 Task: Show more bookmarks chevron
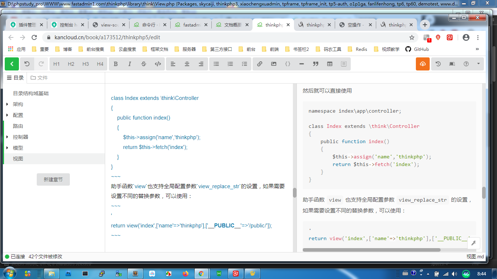point(477,49)
